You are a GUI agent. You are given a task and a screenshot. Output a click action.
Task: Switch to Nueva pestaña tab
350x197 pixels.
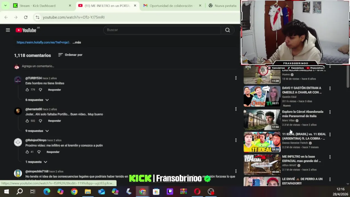[x=225, y=5]
